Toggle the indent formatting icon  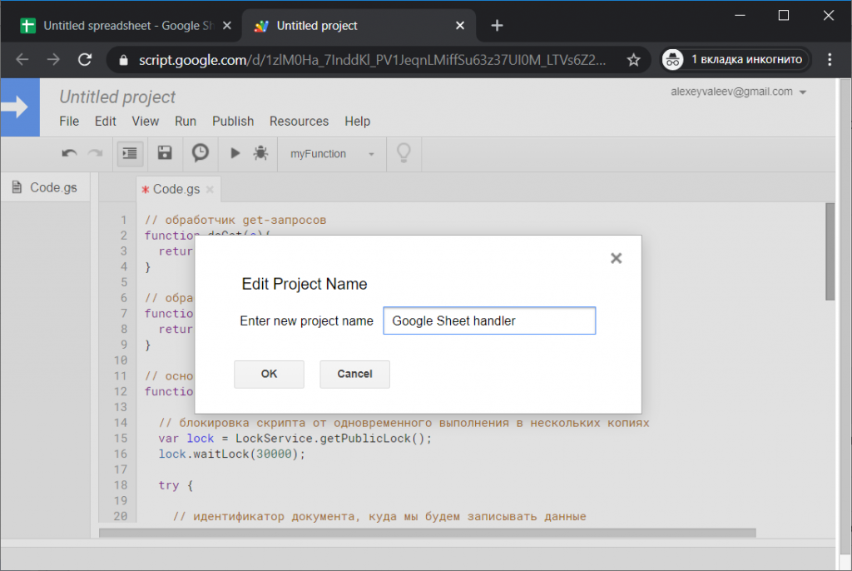coord(129,153)
